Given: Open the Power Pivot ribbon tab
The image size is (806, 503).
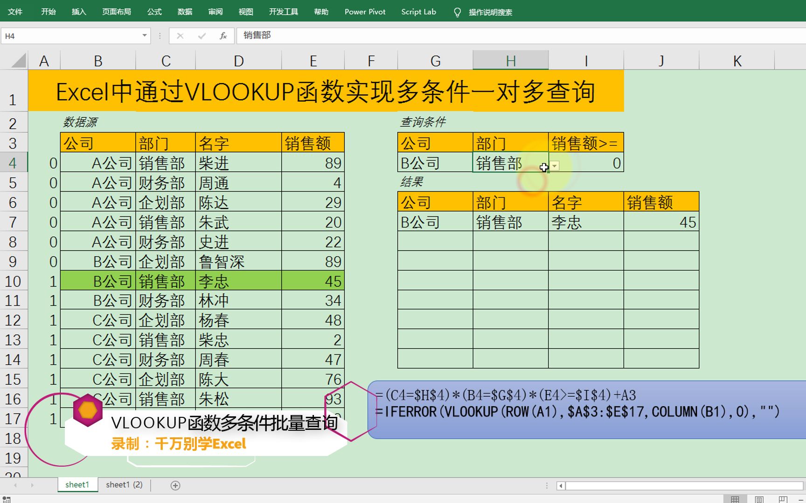Looking at the screenshot, I should 365,12.
